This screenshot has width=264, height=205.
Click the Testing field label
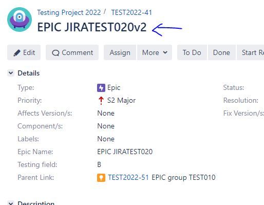[x=37, y=164]
